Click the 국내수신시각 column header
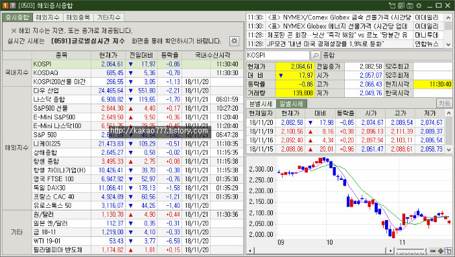 [x=213, y=55]
